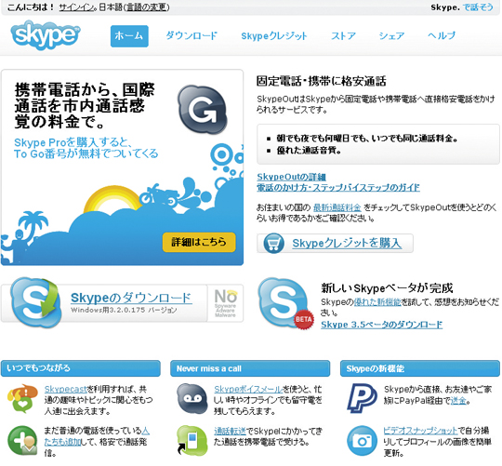The height and width of the screenshot is (466, 502).
Task: Click the Skype logo in header
Action: pos(46,35)
